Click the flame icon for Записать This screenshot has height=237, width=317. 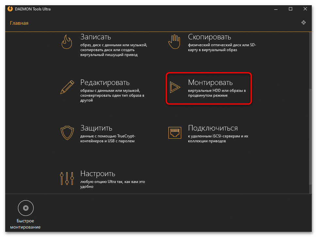(x=67, y=42)
